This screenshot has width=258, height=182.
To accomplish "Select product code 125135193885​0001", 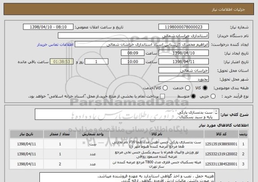I will [221, 144].
